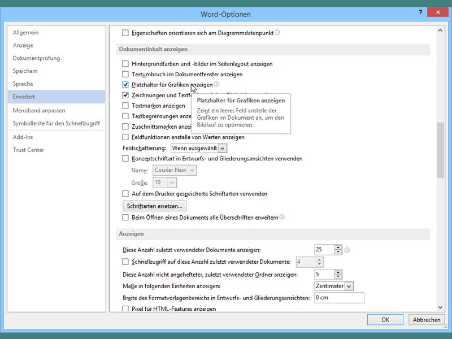The width and height of the screenshot is (452, 339).
Task: Check Beim Öffnen alle Überschriften erweitern
Action: 125,218
